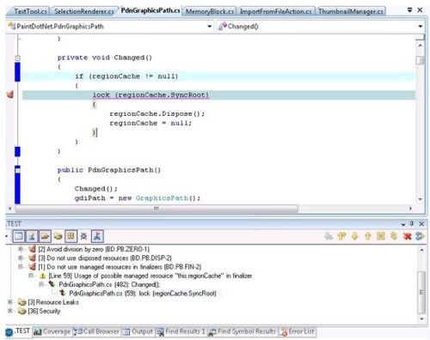The width and height of the screenshot is (430, 340).
Task: Click the yellow down arrow icon in .TEST toolbar
Action: point(354,236)
